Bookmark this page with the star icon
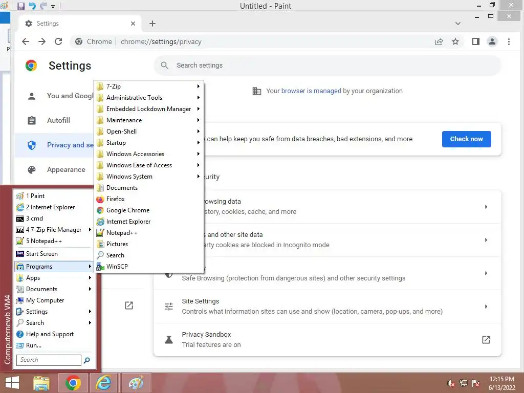The image size is (524, 393). (455, 41)
